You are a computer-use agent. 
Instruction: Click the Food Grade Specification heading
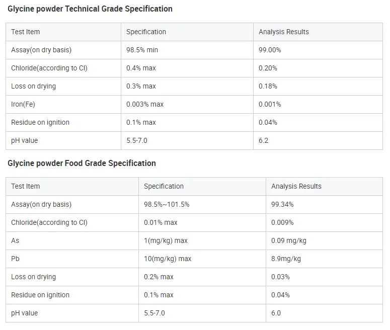(x=82, y=163)
